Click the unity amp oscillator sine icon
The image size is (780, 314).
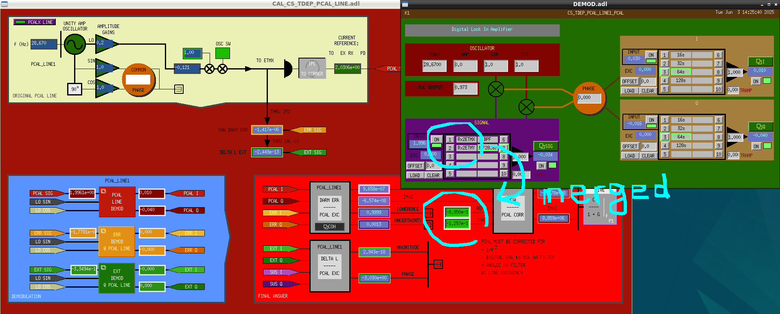pyautogui.click(x=75, y=44)
